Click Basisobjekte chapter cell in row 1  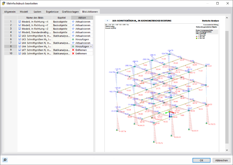click(x=62, y=22)
